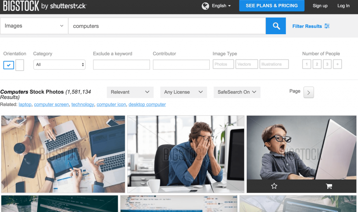Viewport: 358px width, 212px height.
Task: Click the blue search magnifying glass icon
Action: tap(276, 26)
